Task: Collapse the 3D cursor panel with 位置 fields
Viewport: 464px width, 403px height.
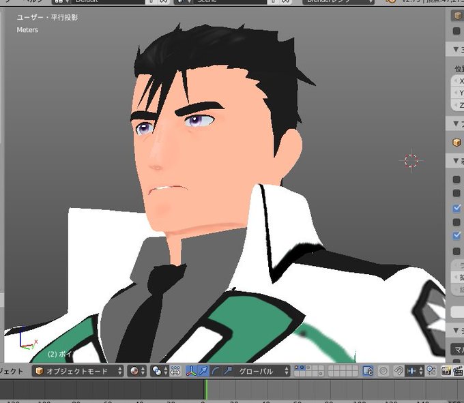Action: pos(456,49)
